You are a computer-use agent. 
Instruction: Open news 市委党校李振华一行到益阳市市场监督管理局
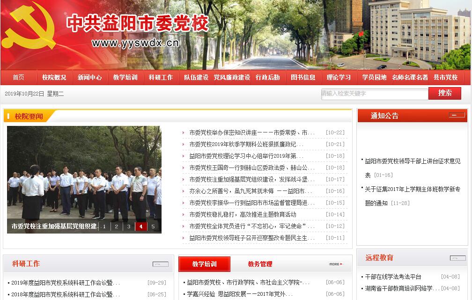pos(252,203)
